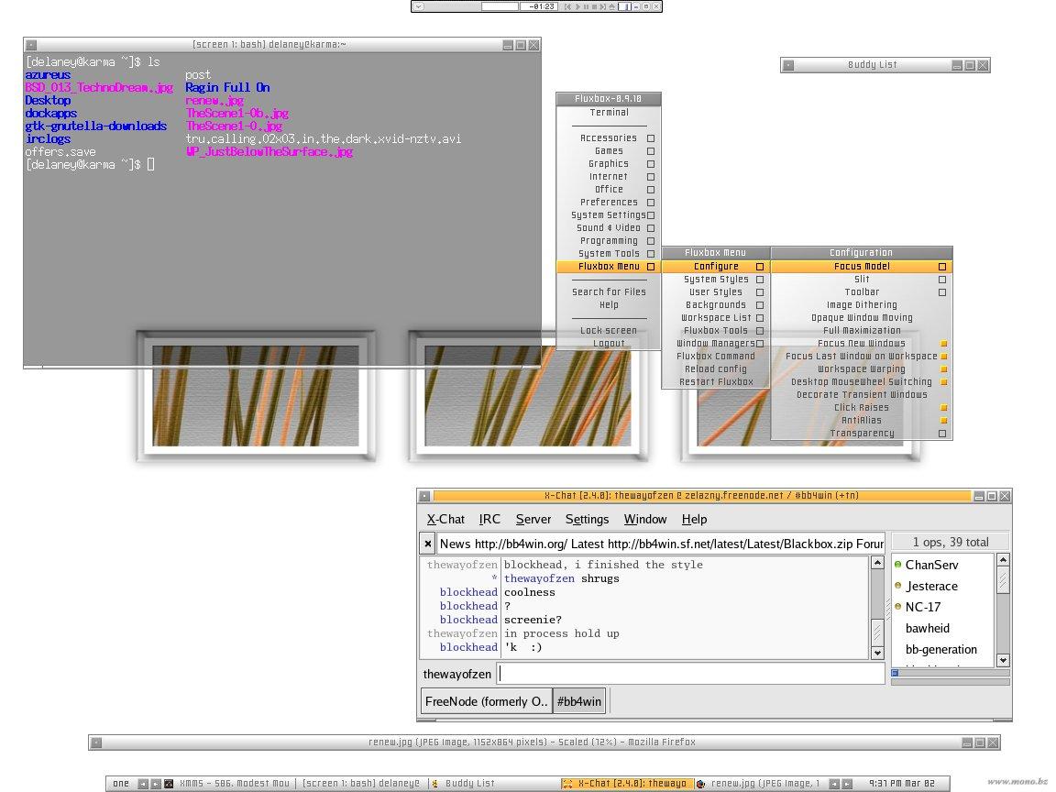Skip to previous track in XMMS bar
This screenshot has width=1056, height=792.
point(567,6)
